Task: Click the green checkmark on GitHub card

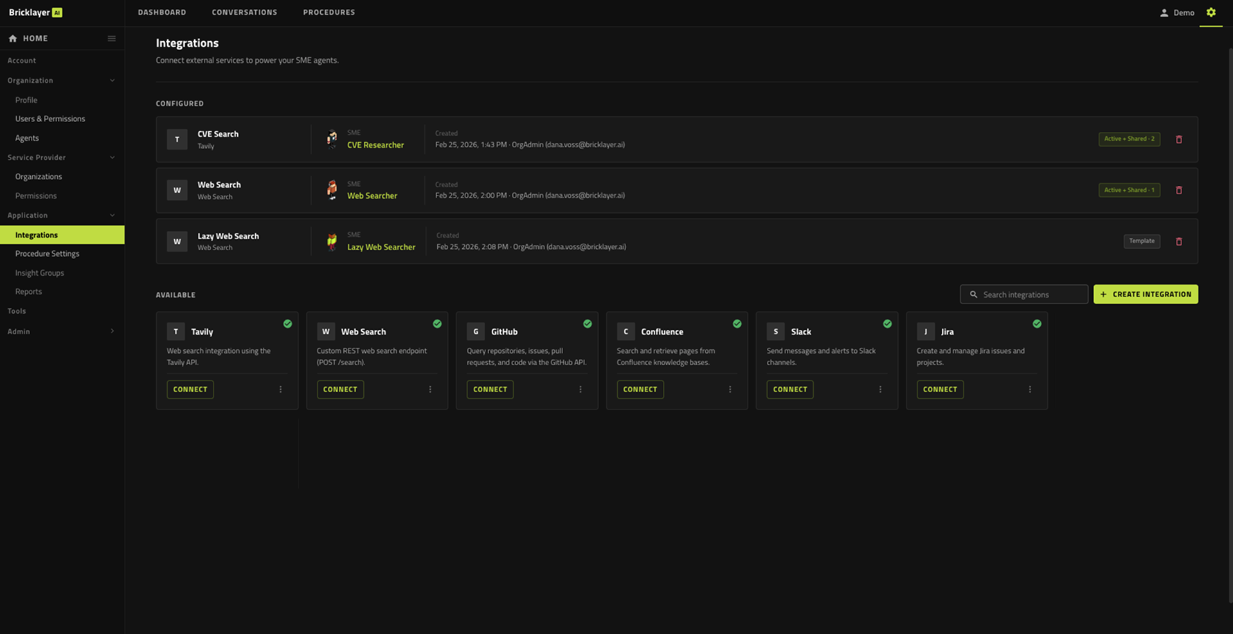Action: click(588, 324)
